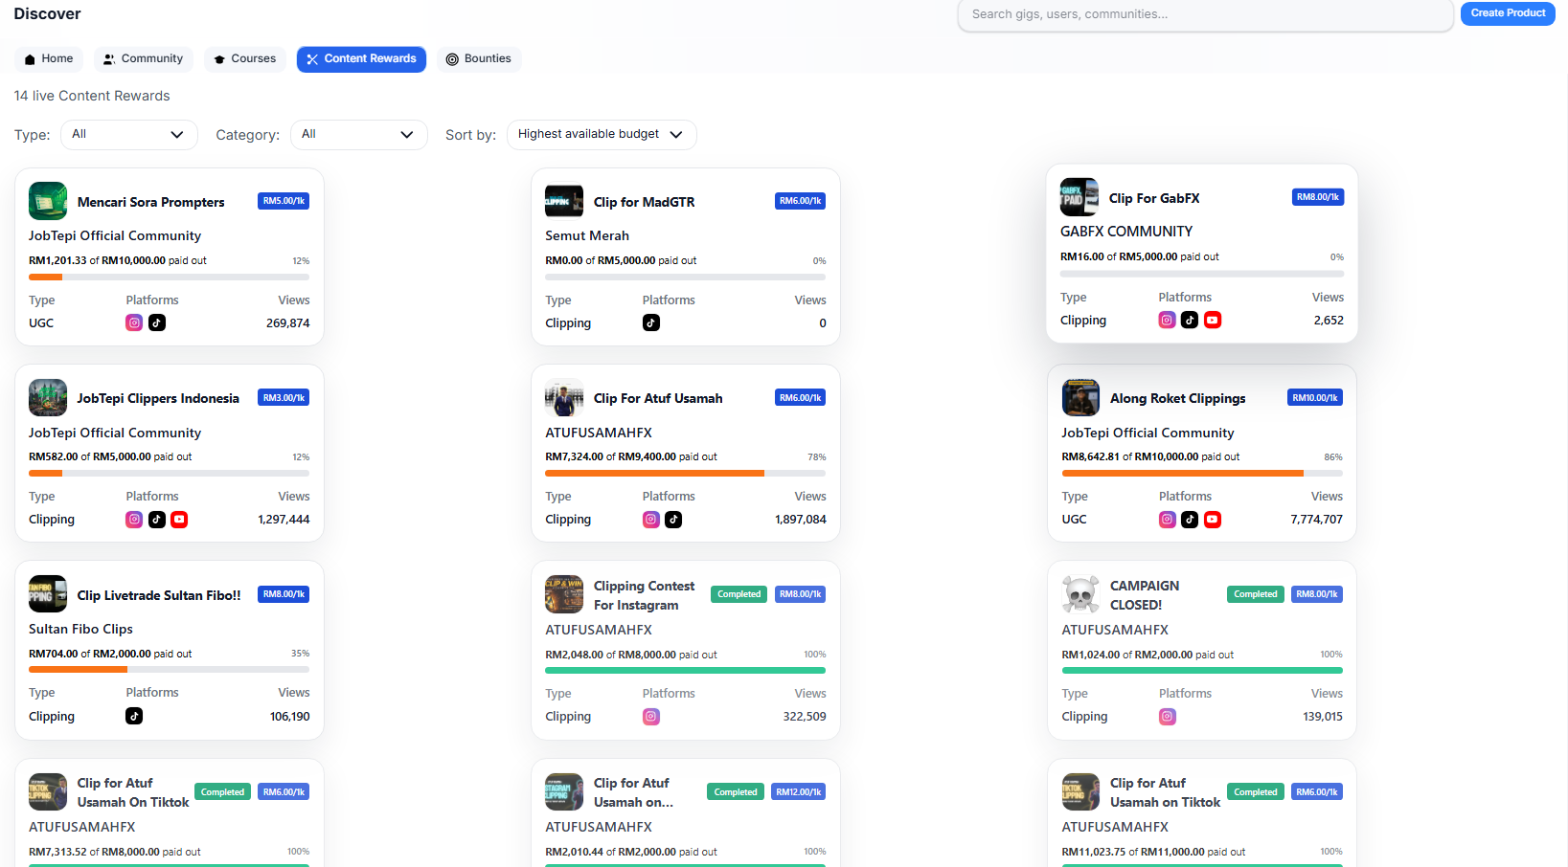Click TikTok icon on JobTepi Clippers Indonesia card
This screenshot has height=867, width=1568.
point(157,520)
